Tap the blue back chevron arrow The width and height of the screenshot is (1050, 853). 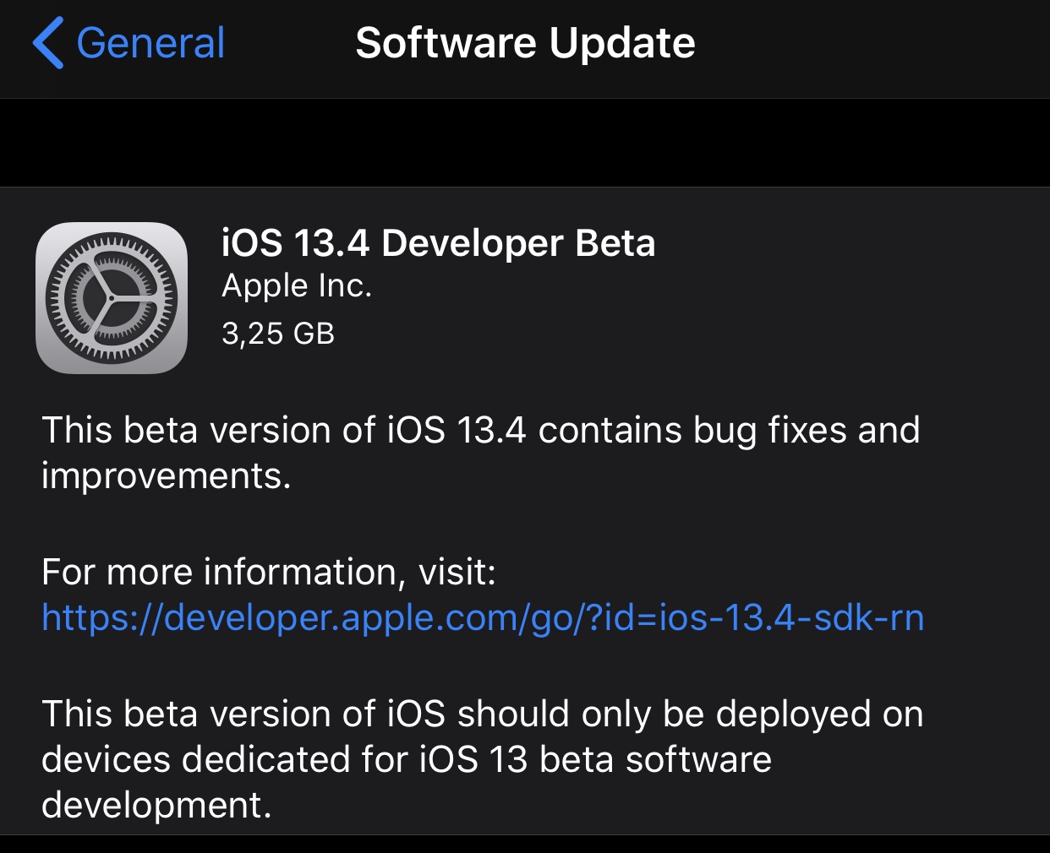[x=48, y=43]
